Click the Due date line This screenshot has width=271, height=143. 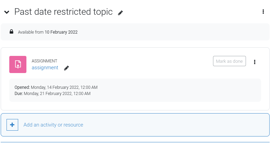tap(52, 94)
